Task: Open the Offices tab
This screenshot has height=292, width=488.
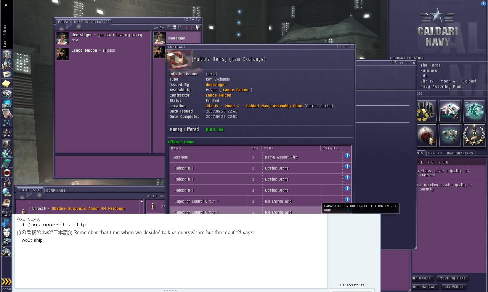Action: pyautogui.click(x=435, y=153)
